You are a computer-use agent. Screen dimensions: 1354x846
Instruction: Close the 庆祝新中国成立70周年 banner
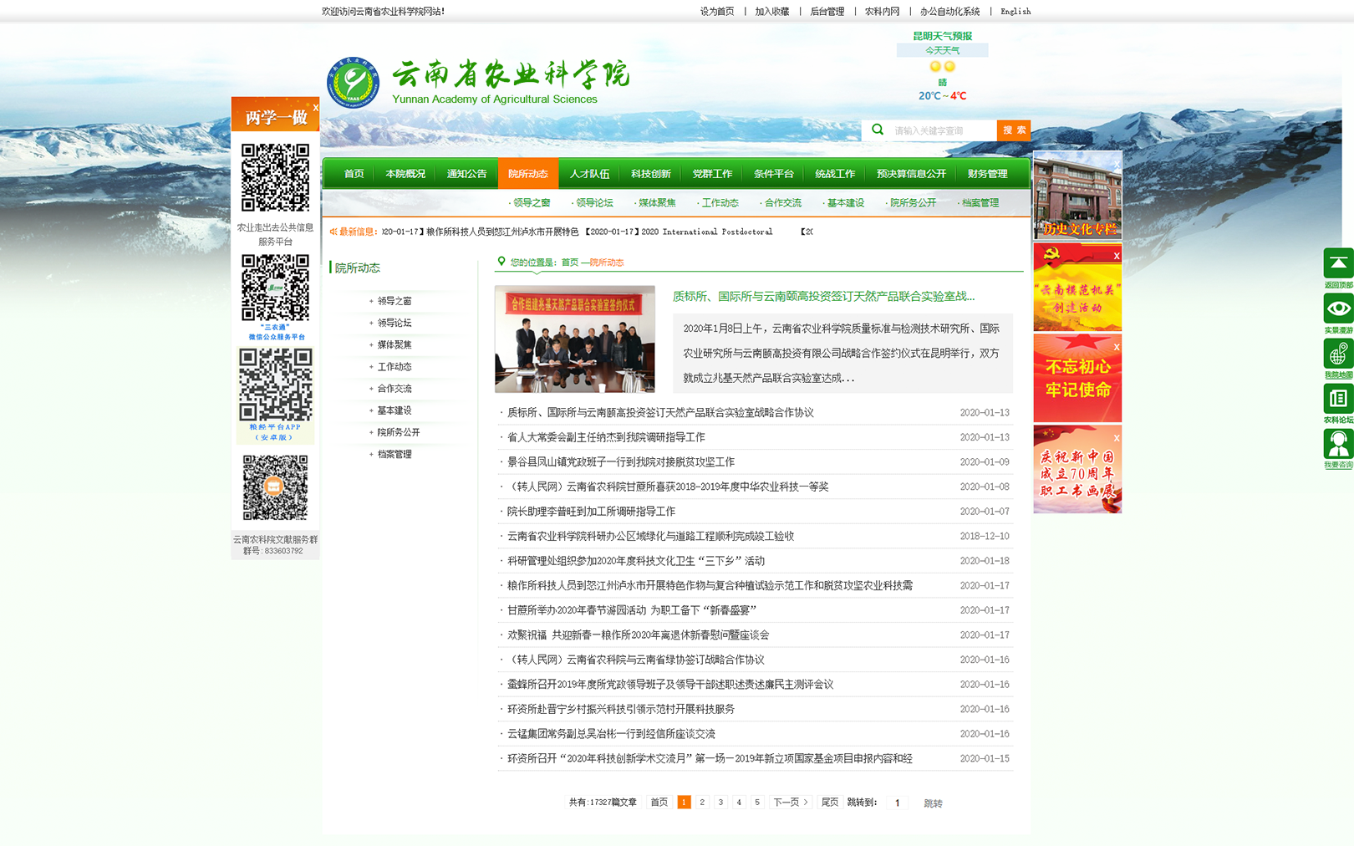pyautogui.click(x=1116, y=438)
